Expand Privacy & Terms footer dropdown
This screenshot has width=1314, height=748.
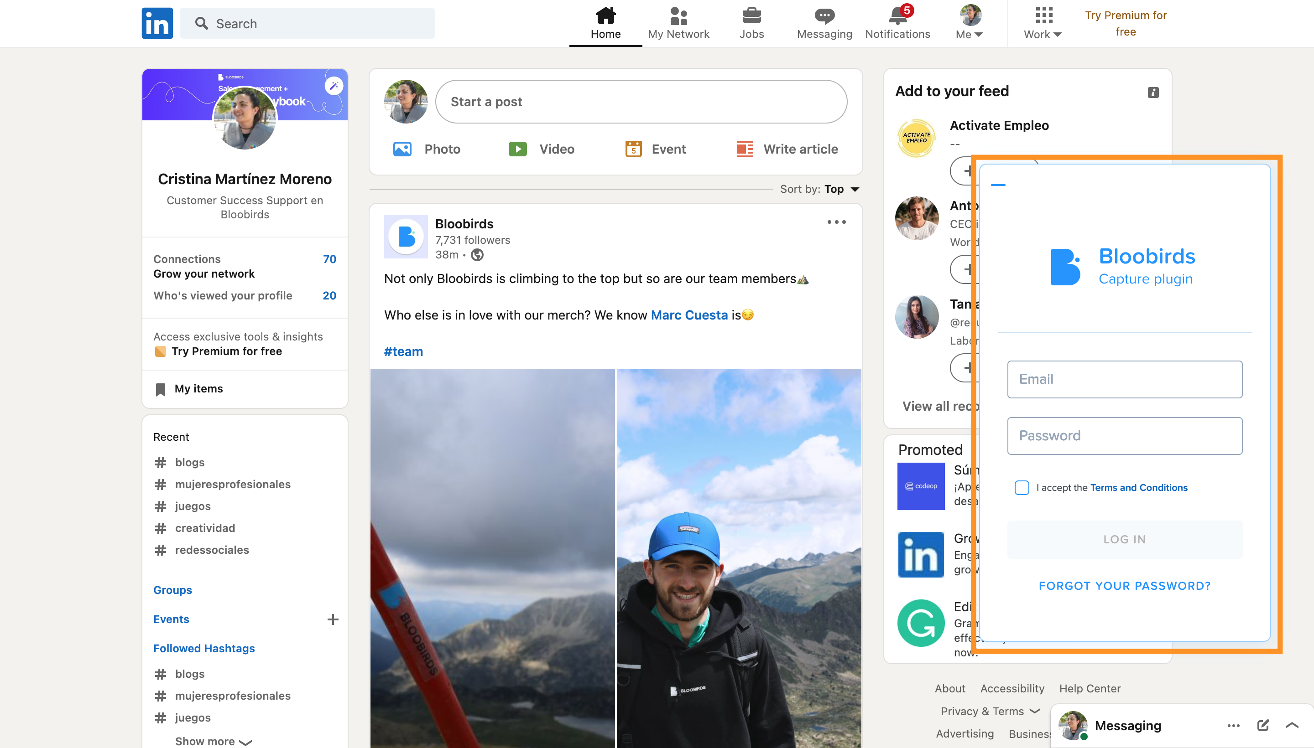coord(990,711)
